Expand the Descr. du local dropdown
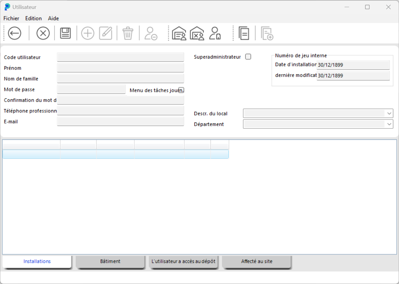This screenshot has height=284, width=399. pyautogui.click(x=389, y=113)
